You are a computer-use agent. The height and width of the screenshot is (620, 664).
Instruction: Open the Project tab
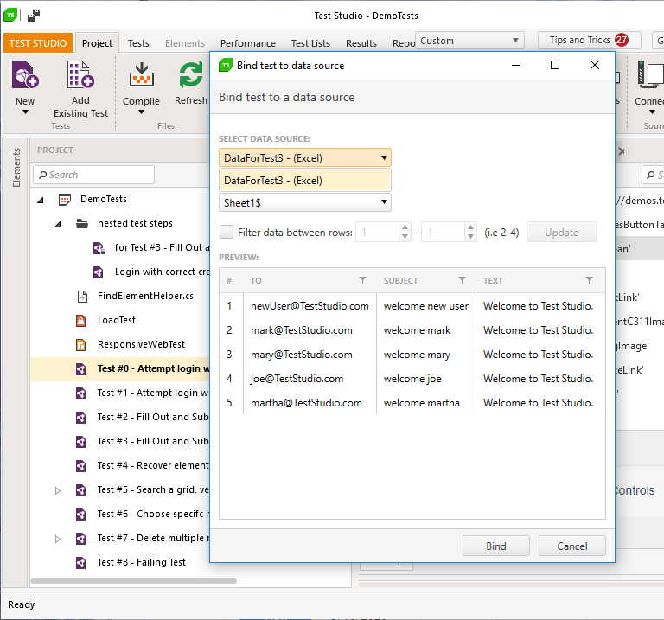coord(98,43)
